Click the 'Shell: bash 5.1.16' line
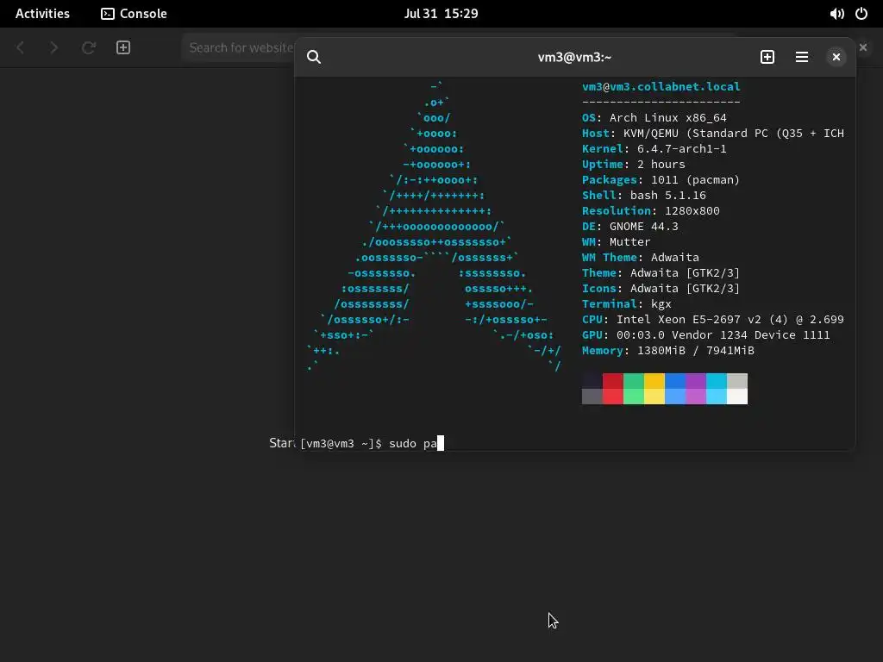This screenshot has height=662, width=883. point(643,196)
